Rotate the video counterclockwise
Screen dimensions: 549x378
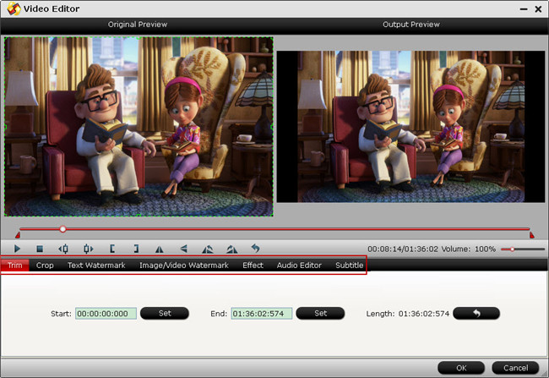[x=208, y=249]
